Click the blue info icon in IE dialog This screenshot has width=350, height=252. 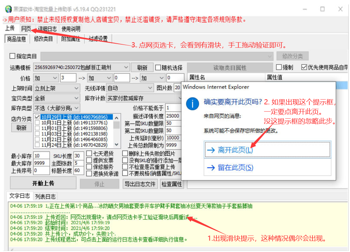(x=192, y=104)
